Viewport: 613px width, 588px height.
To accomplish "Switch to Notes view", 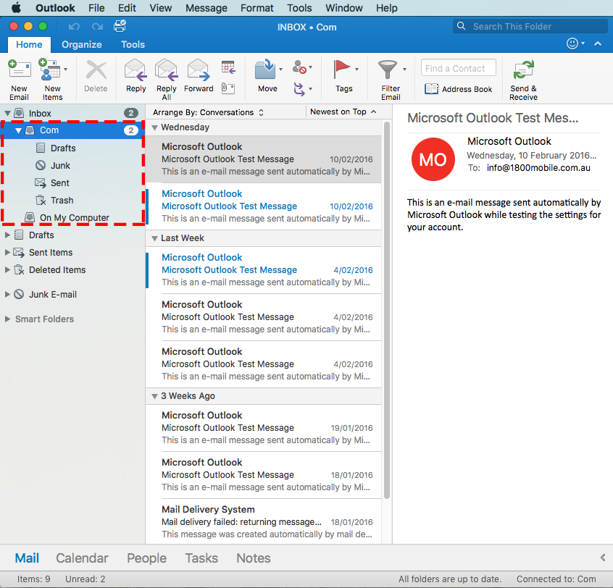I will pyautogui.click(x=254, y=558).
